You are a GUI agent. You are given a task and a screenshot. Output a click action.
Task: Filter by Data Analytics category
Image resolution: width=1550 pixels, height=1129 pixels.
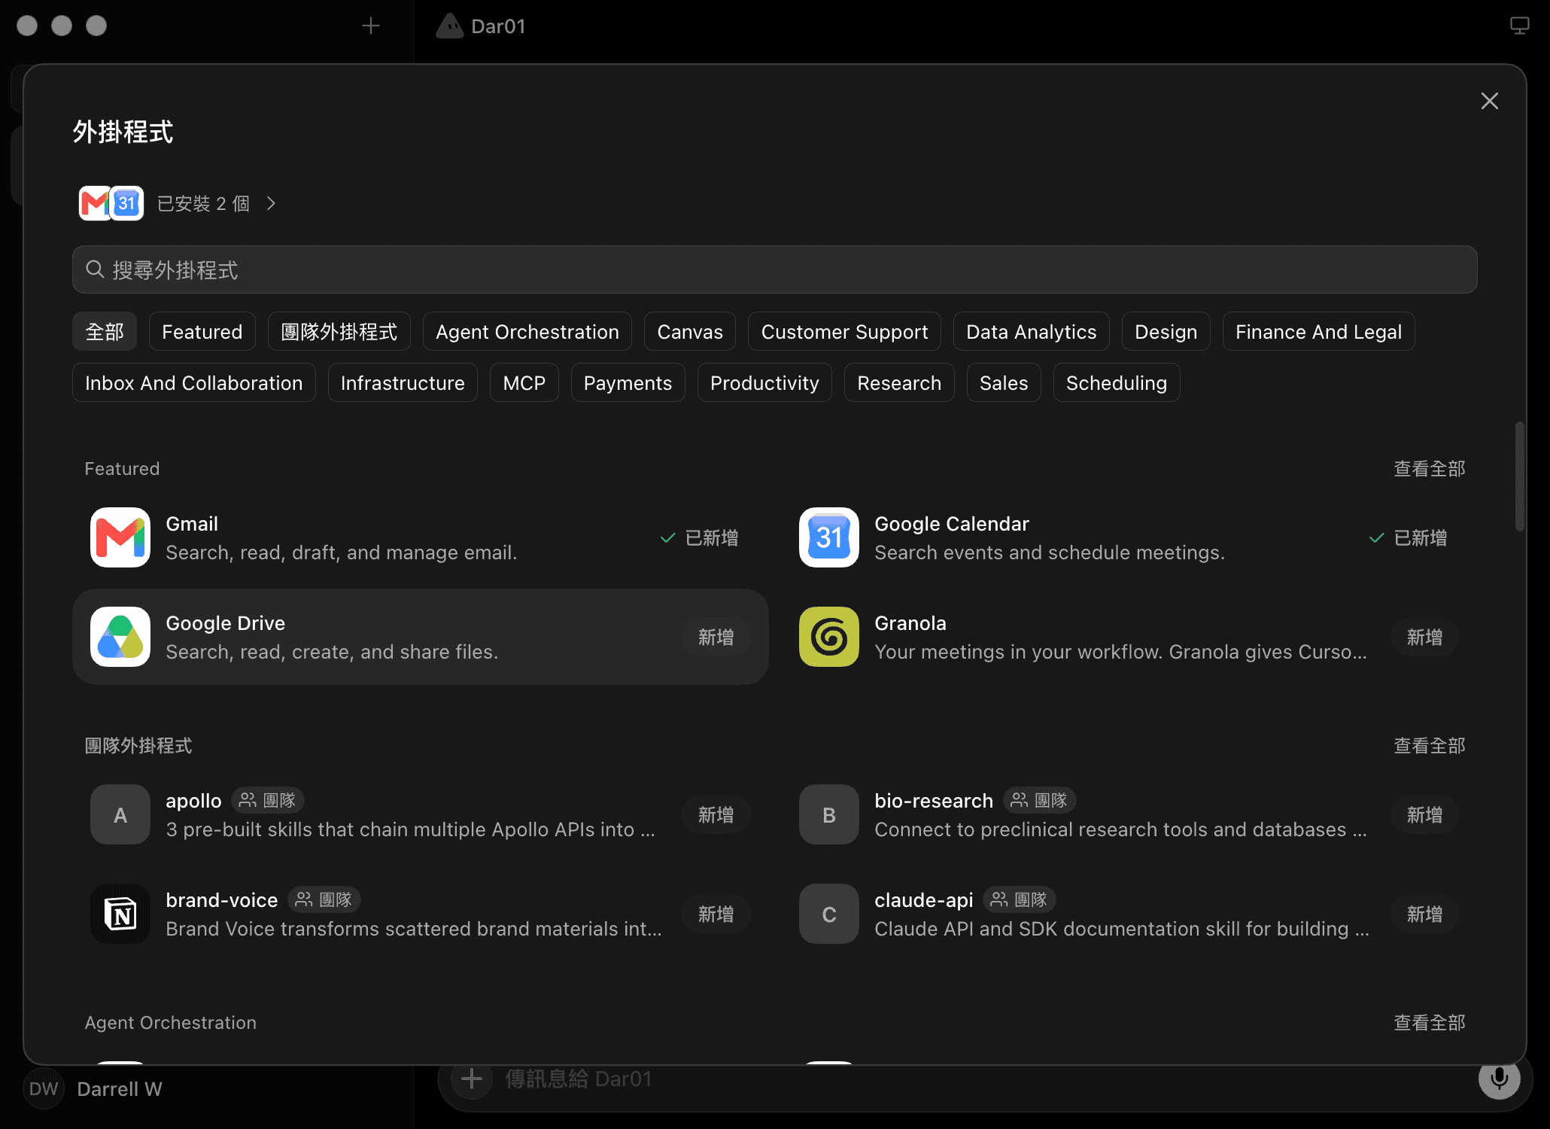click(x=1032, y=331)
